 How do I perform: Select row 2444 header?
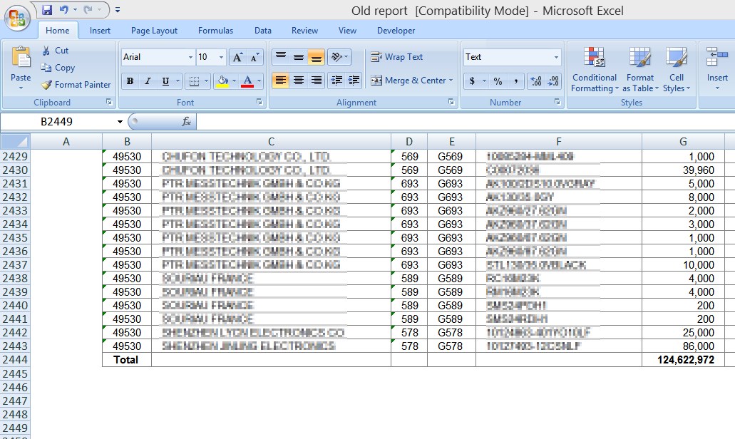(15, 360)
